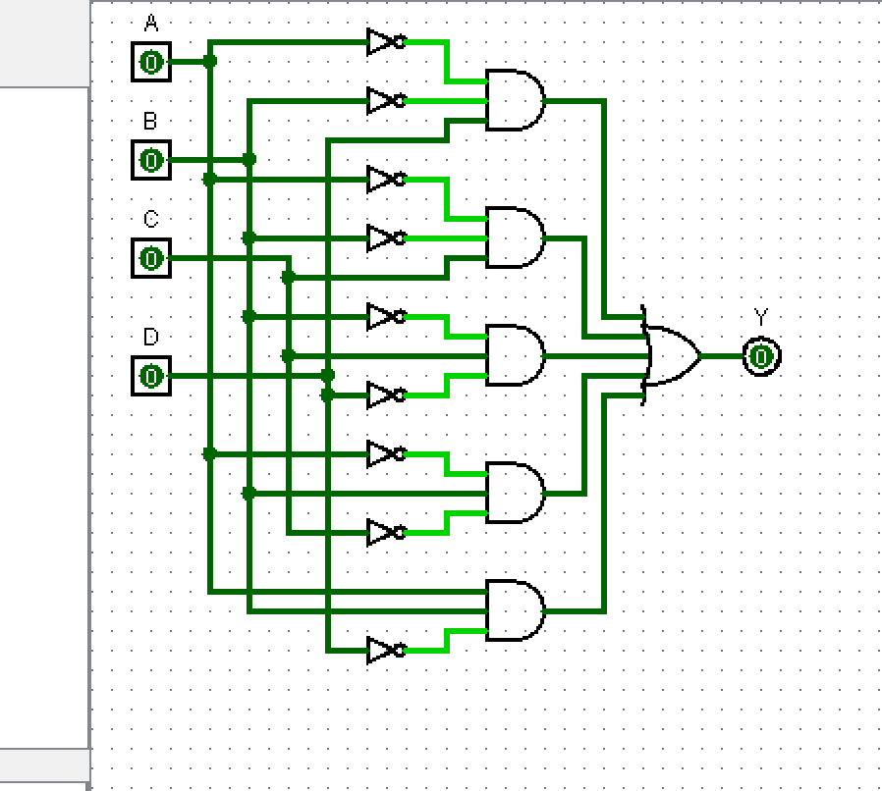
Task: Select the bottom AND gate
Action: (514, 608)
